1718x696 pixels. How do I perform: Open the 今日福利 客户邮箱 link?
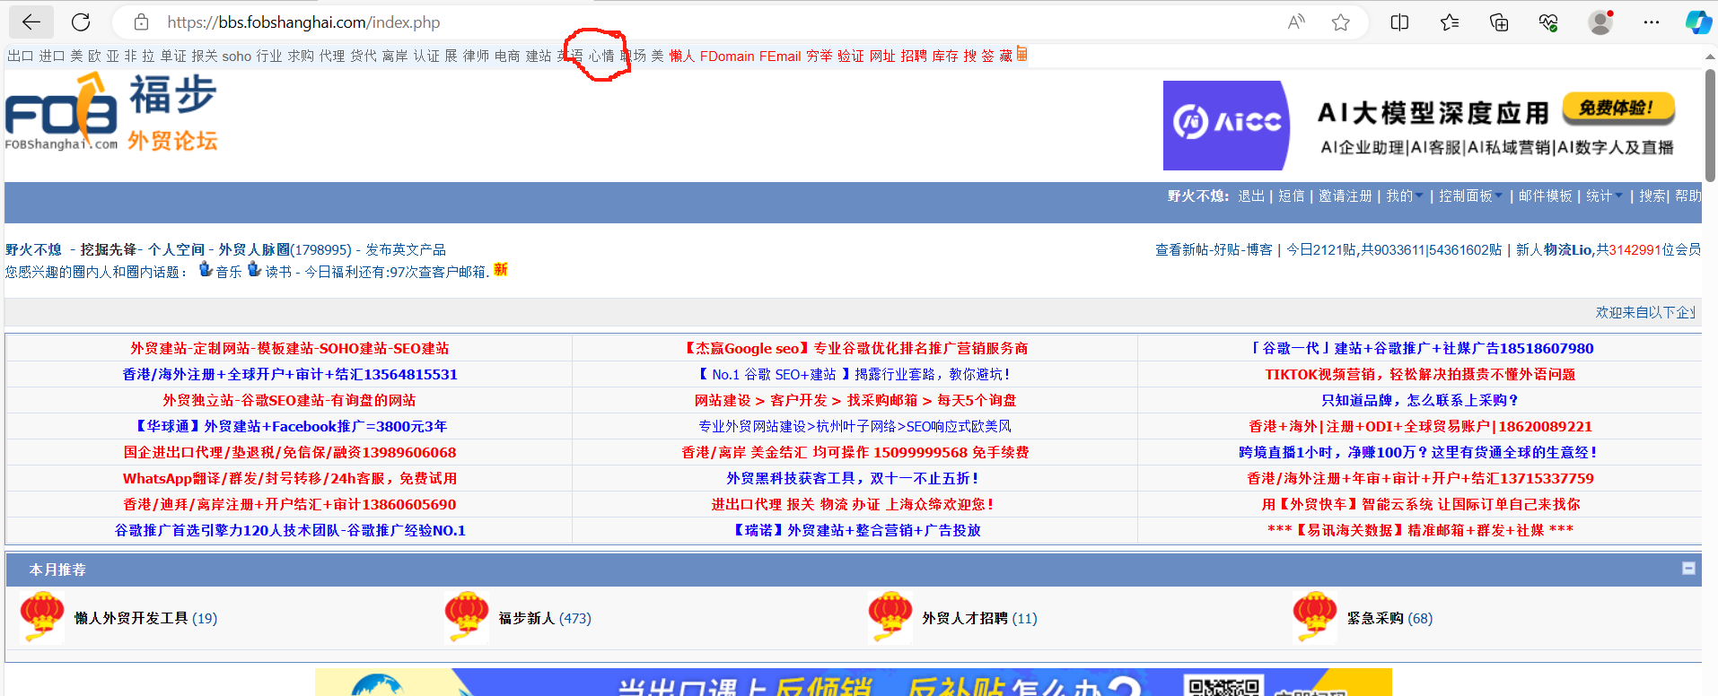pos(396,271)
